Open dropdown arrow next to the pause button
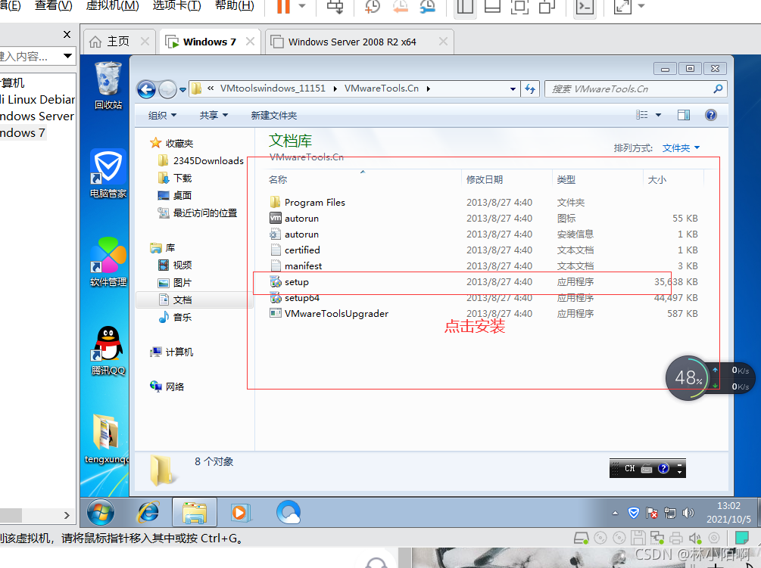The image size is (761, 568). pyautogui.click(x=302, y=6)
